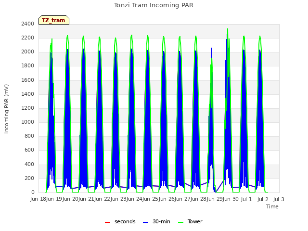The height and width of the screenshot is (231, 308).
Task: Click the Jul 1 x-axis date label
Action: 246,199
